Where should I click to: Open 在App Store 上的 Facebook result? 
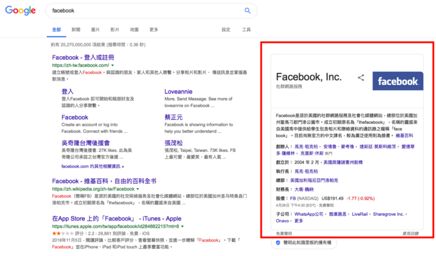[117, 218]
